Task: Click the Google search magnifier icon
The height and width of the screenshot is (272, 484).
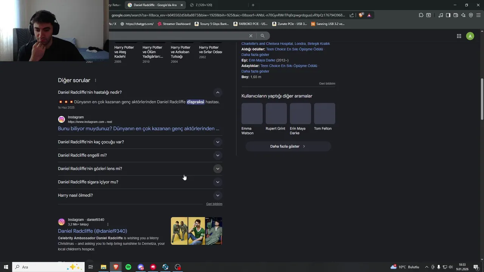Action: (262, 36)
